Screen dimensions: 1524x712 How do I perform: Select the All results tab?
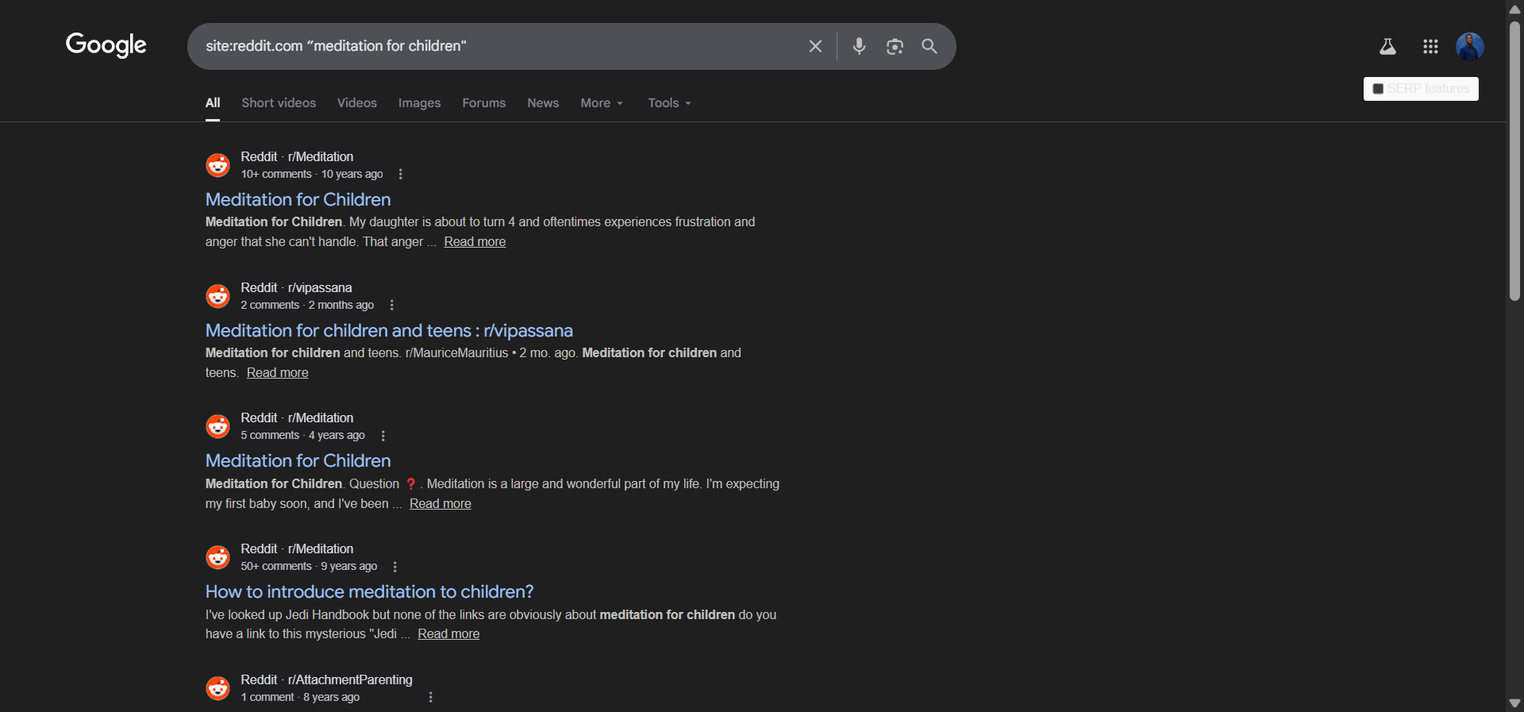213,103
